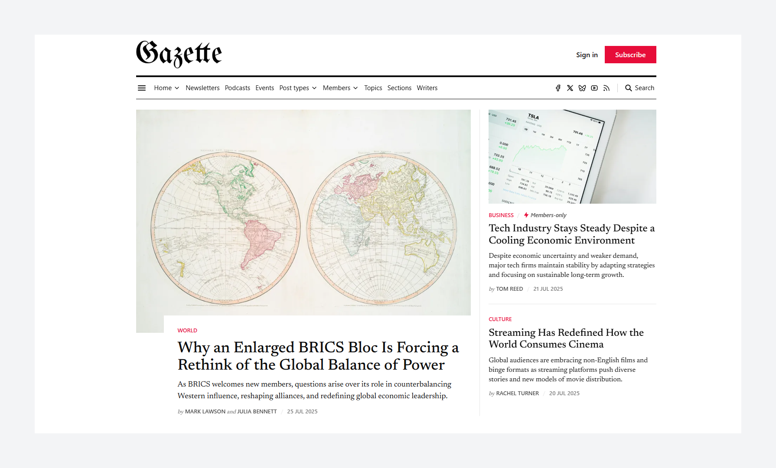Expand the Post types dropdown

click(x=298, y=88)
